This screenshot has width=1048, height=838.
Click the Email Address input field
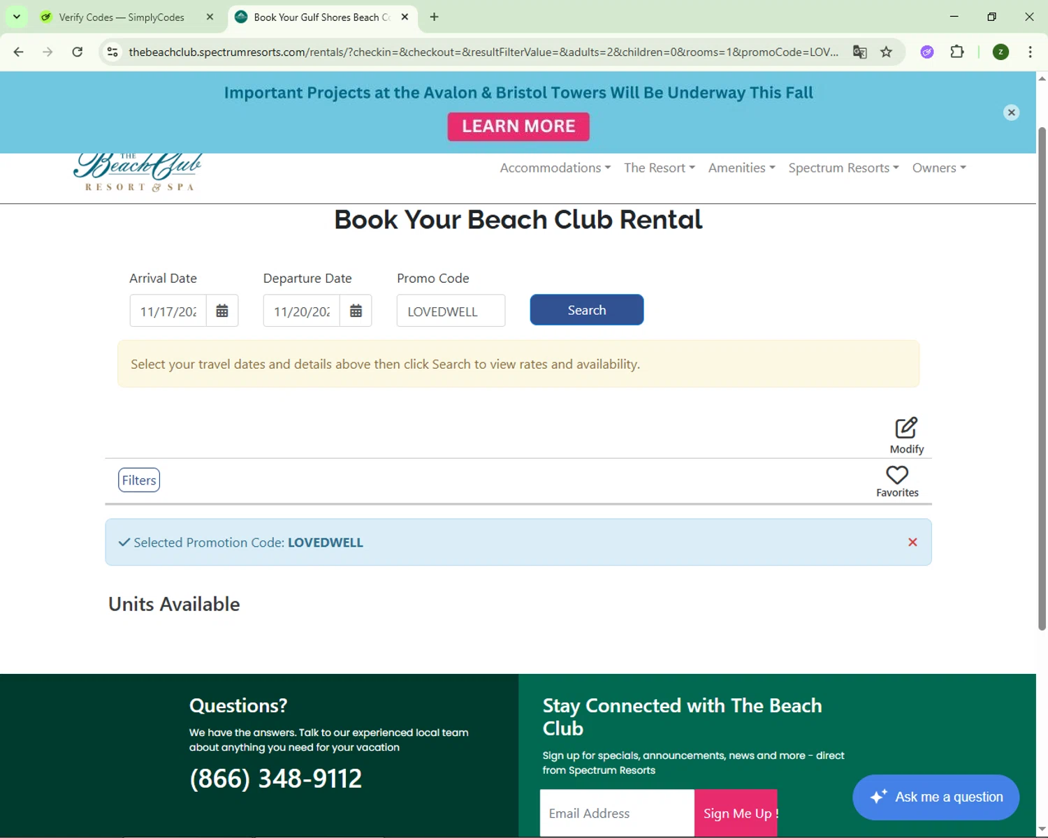(x=617, y=813)
